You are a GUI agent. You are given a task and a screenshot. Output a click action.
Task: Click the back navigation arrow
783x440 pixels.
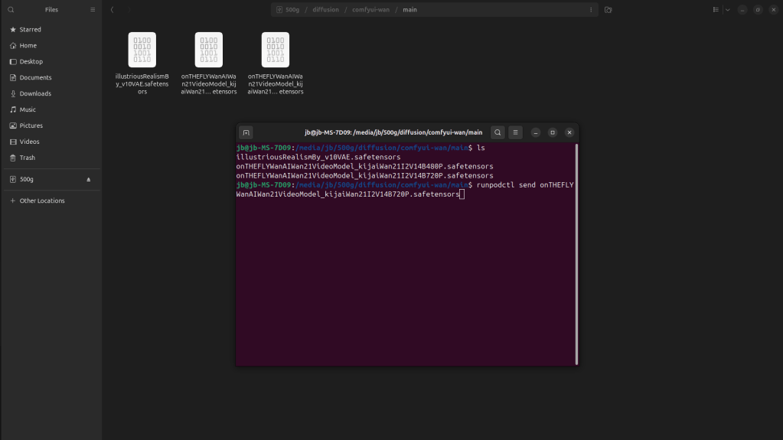click(113, 10)
